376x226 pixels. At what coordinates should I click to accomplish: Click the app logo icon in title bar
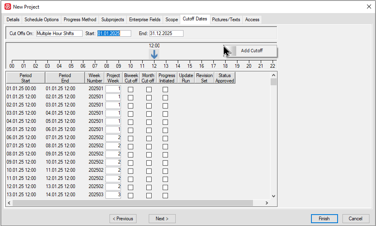pyautogui.click(x=8, y=7)
